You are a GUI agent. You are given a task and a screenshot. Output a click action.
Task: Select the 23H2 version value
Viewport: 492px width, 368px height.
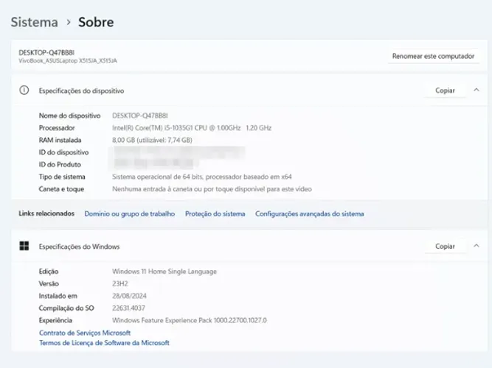[120, 284]
